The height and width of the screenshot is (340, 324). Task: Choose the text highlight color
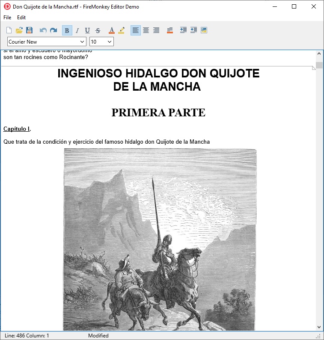122,30
